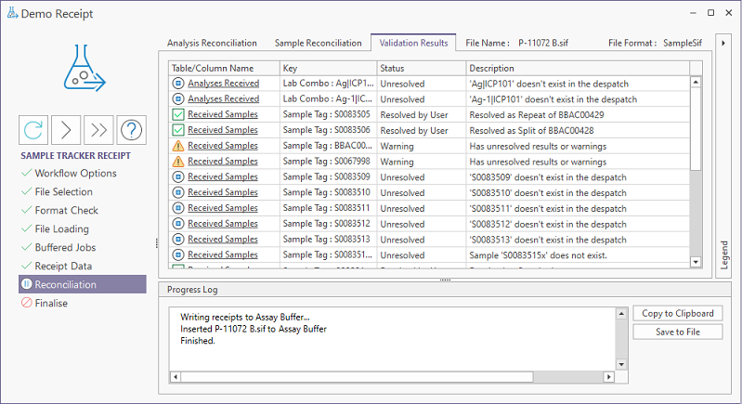Open help with the question mark button
This screenshot has height=404, width=742.
(x=132, y=130)
